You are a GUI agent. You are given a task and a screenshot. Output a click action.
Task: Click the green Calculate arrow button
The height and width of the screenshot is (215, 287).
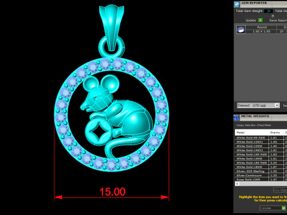coord(283,208)
